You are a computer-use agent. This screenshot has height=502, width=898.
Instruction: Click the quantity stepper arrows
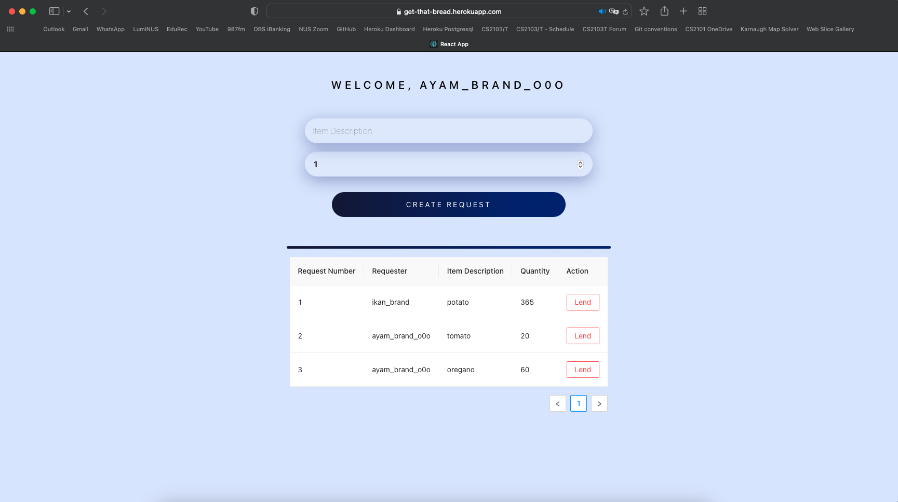(x=580, y=164)
